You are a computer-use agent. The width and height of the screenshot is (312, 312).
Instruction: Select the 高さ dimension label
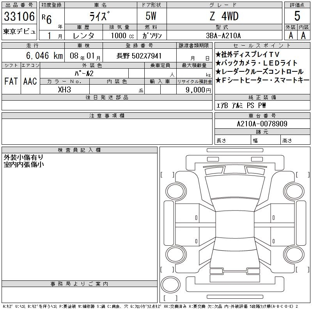coord(287,141)
